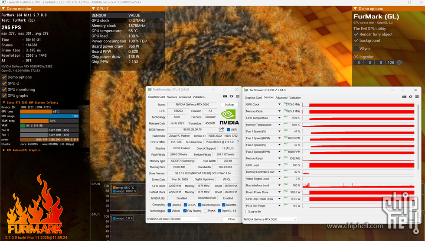Open the Fan 1 Speed (RPM) dropdown
Viewport: 425px width, 241px height.
[x=279, y=138]
